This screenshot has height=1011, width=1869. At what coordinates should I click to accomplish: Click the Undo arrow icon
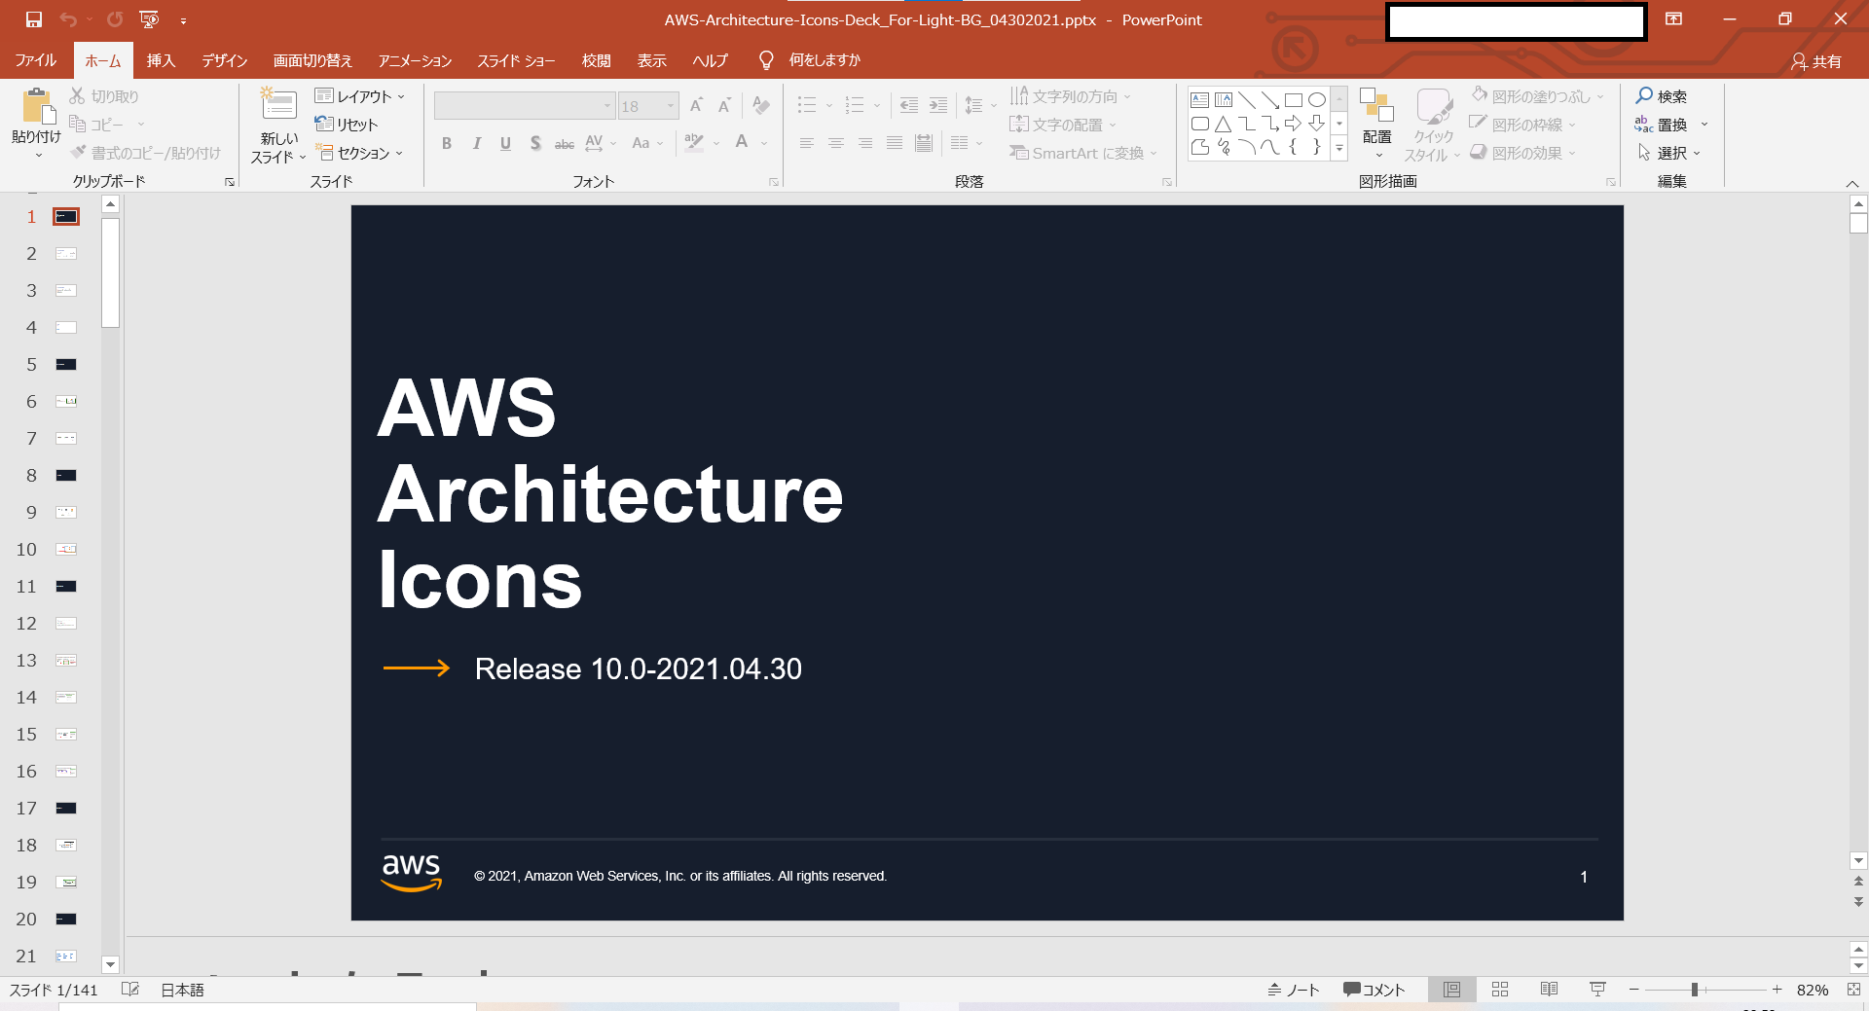tap(68, 19)
